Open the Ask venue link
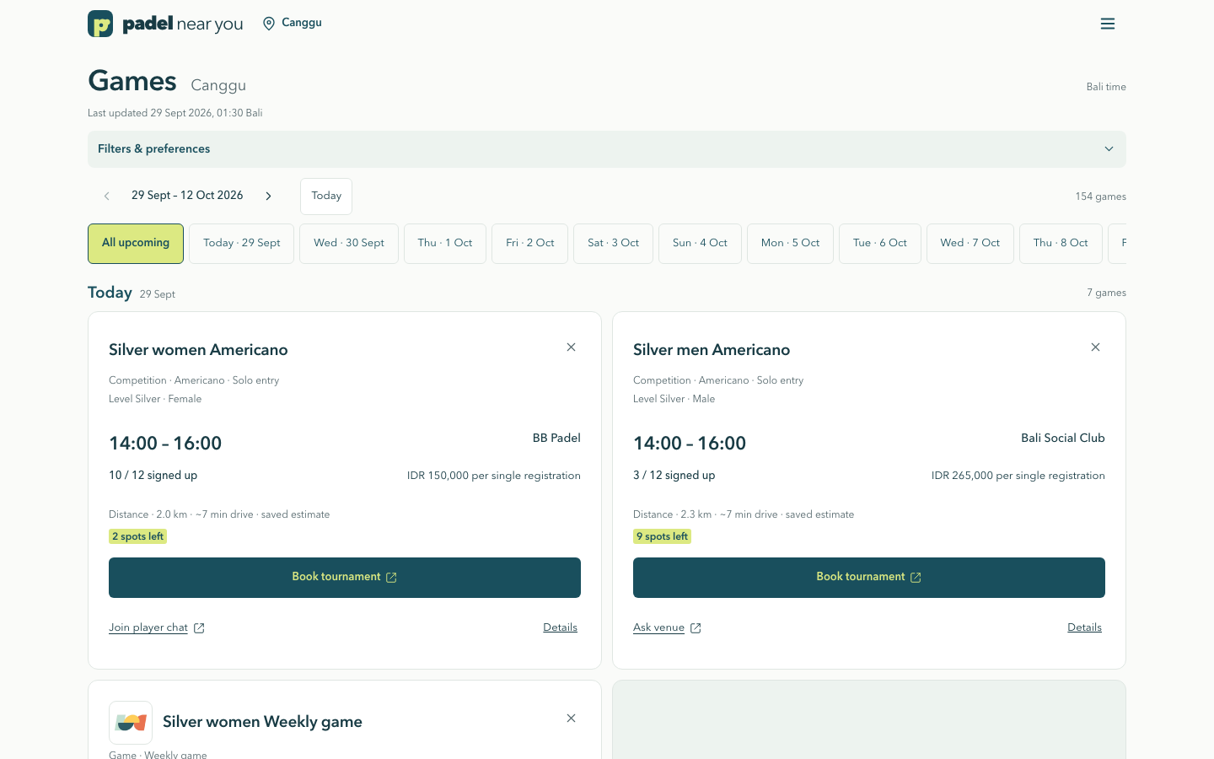Screen dimensions: 1214x759 tap(667, 627)
